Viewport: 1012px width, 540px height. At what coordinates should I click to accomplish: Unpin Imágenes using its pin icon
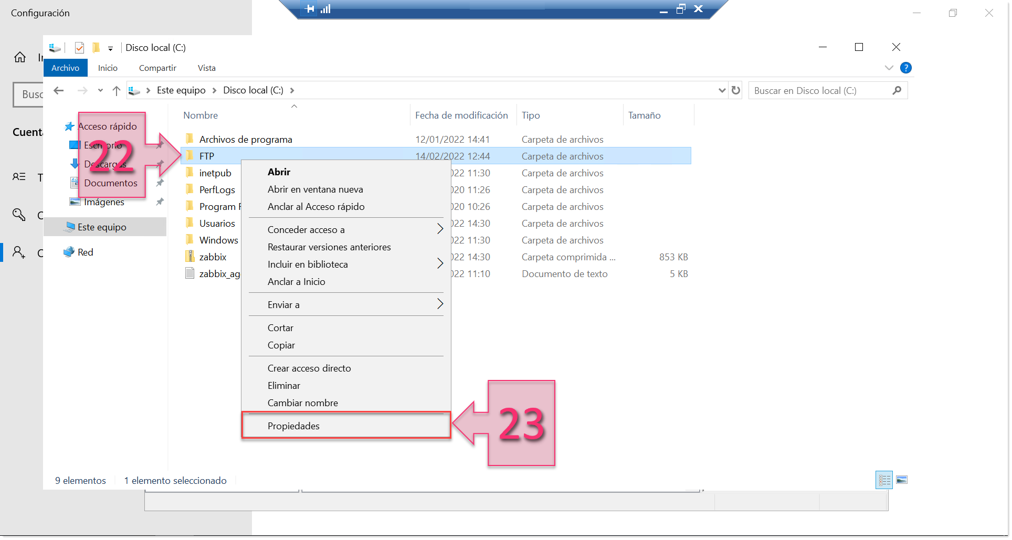(x=160, y=202)
